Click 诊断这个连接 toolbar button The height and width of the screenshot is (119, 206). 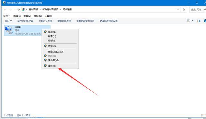pyautogui.click(x=45, y=21)
